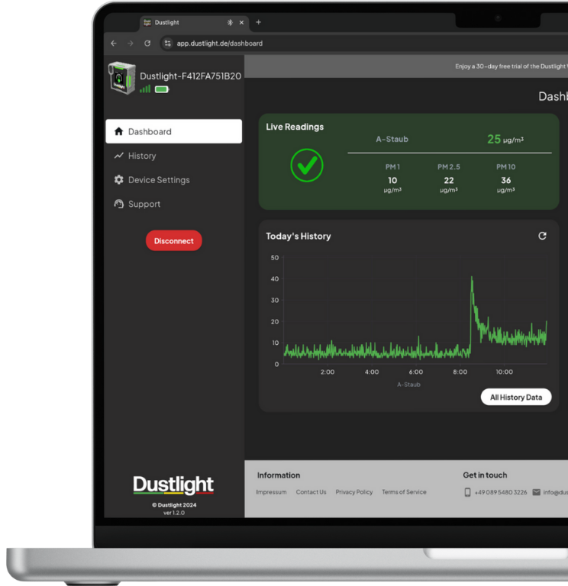The image size is (568, 586).
Task: Open the Dashboard menu item
Action: (173, 131)
